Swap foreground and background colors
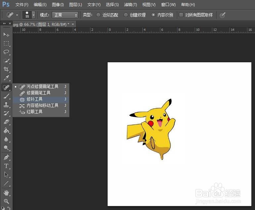 click(9, 208)
